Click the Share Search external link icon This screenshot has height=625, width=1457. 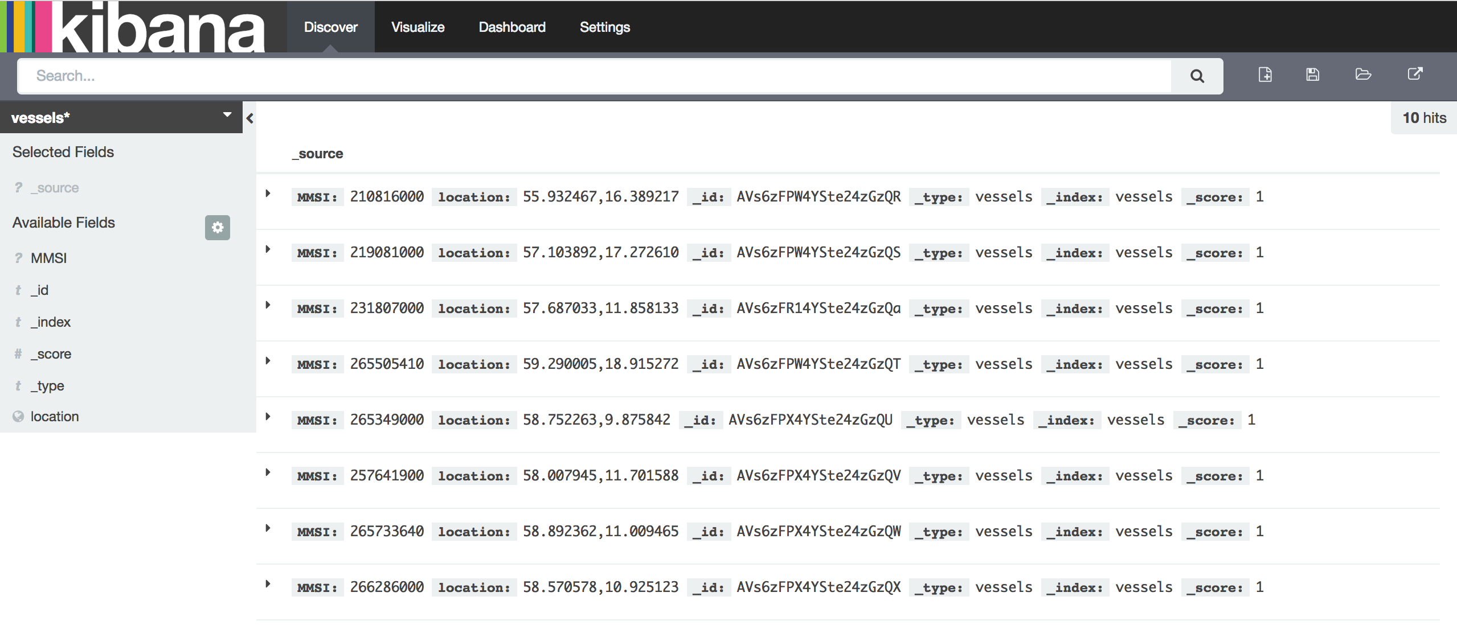click(x=1415, y=74)
